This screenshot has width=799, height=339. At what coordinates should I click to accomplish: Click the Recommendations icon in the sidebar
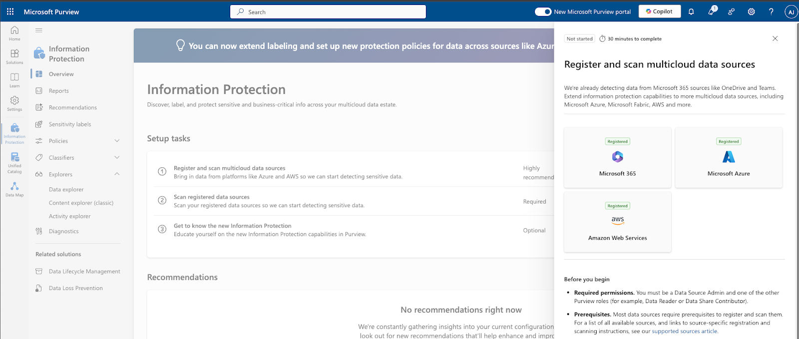[39, 107]
